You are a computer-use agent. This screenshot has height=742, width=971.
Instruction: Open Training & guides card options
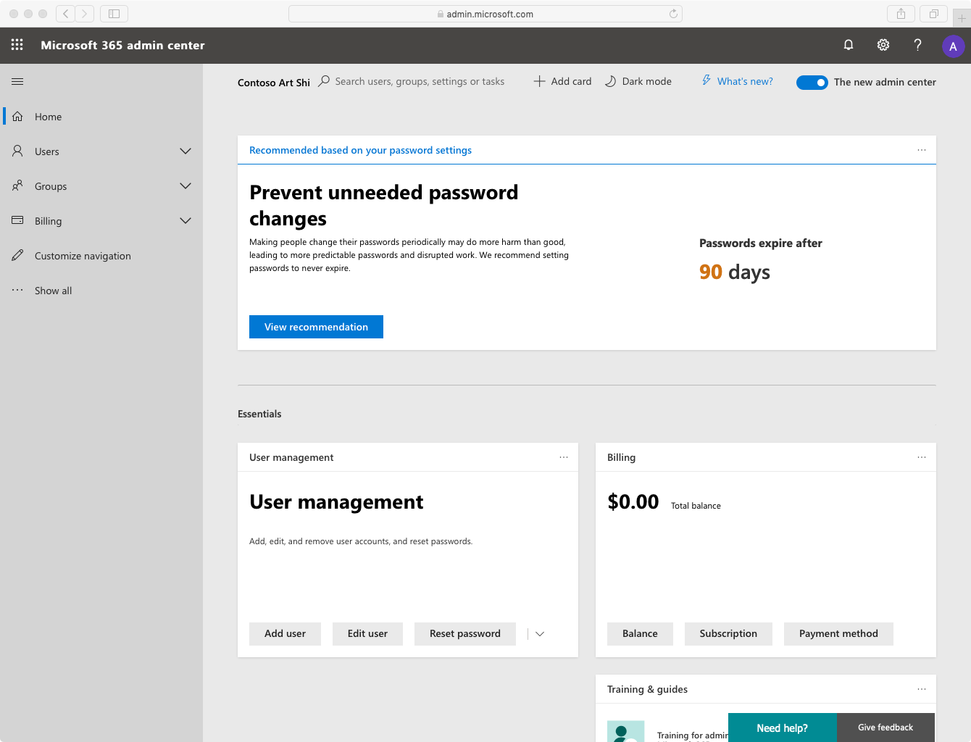(922, 689)
